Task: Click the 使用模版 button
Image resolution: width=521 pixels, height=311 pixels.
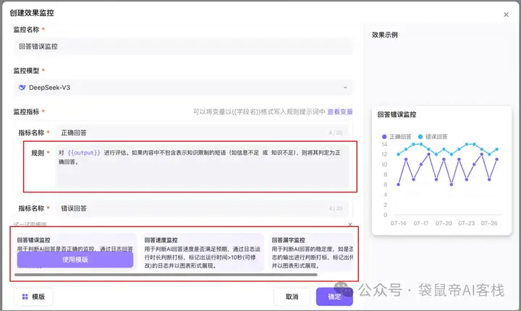Action: click(x=75, y=260)
